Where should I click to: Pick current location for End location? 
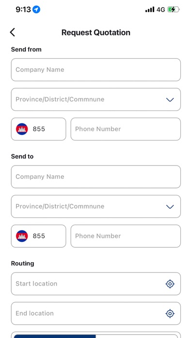pos(170,313)
